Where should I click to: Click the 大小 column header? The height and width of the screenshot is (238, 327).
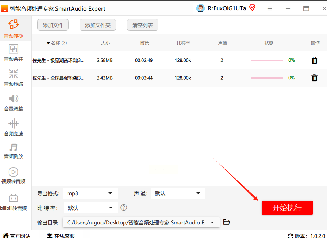tap(105, 43)
